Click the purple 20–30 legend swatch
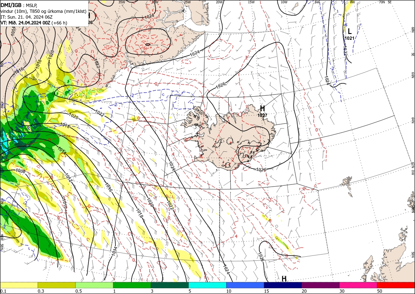Screen dimensions: 415x294 (320, 285)
